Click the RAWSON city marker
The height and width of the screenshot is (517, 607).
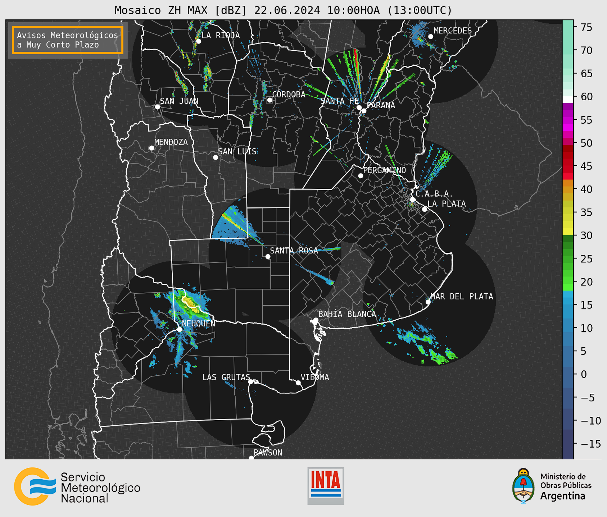(x=251, y=458)
